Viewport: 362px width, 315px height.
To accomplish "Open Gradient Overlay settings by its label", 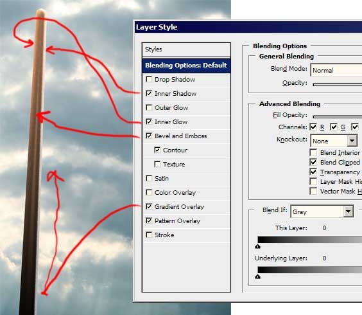I will [x=179, y=207].
